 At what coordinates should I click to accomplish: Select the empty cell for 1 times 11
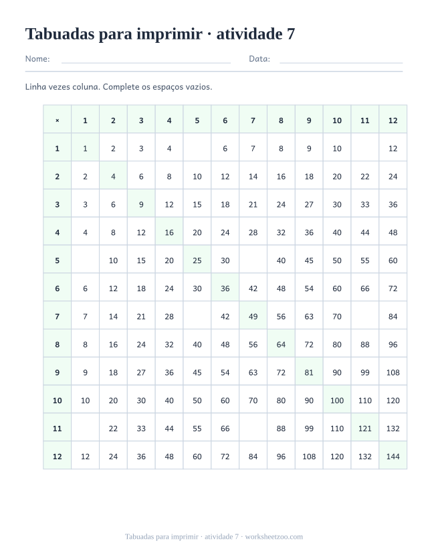tap(365, 147)
